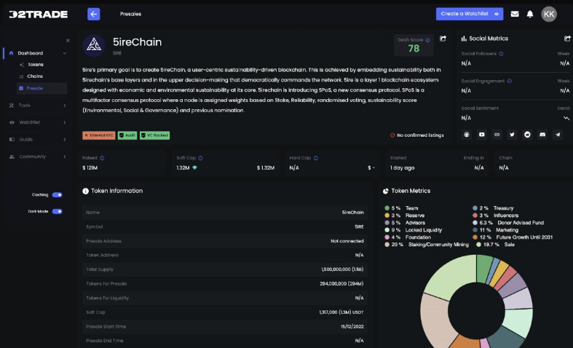Image resolution: width=573 pixels, height=348 pixels.
Task: Open the project's Telegram channel
Action: (558, 135)
